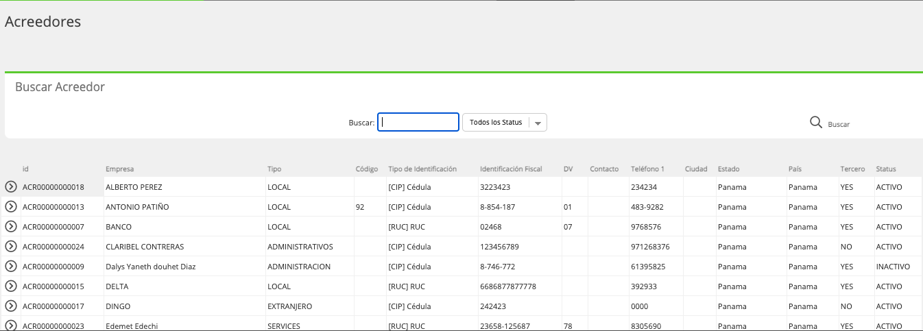
Task: Select id ACR00000000017 cell
Action: (62, 306)
